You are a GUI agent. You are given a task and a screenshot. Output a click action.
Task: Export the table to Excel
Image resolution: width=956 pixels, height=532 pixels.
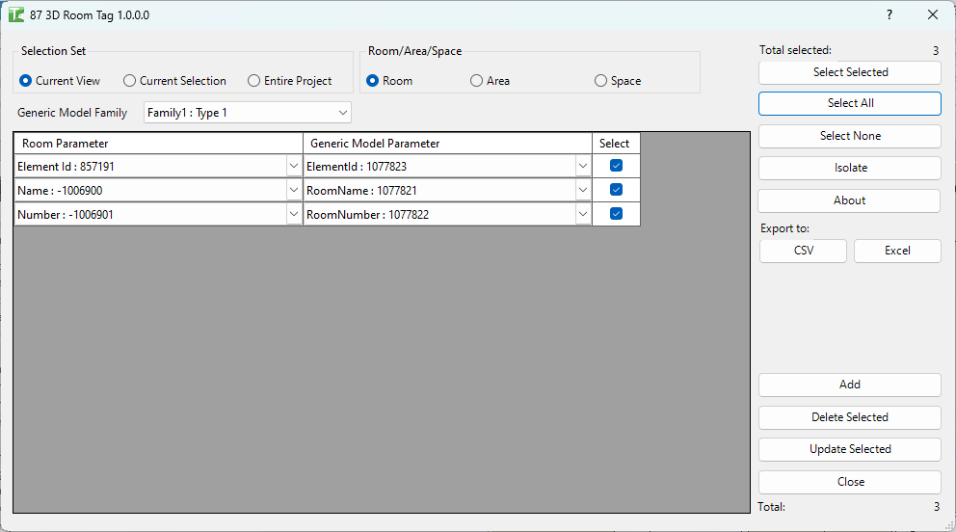[x=896, y=251]
